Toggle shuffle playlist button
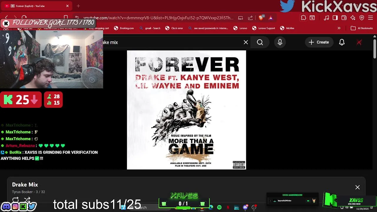Screen dimensions: 377x212 (27, 200)
